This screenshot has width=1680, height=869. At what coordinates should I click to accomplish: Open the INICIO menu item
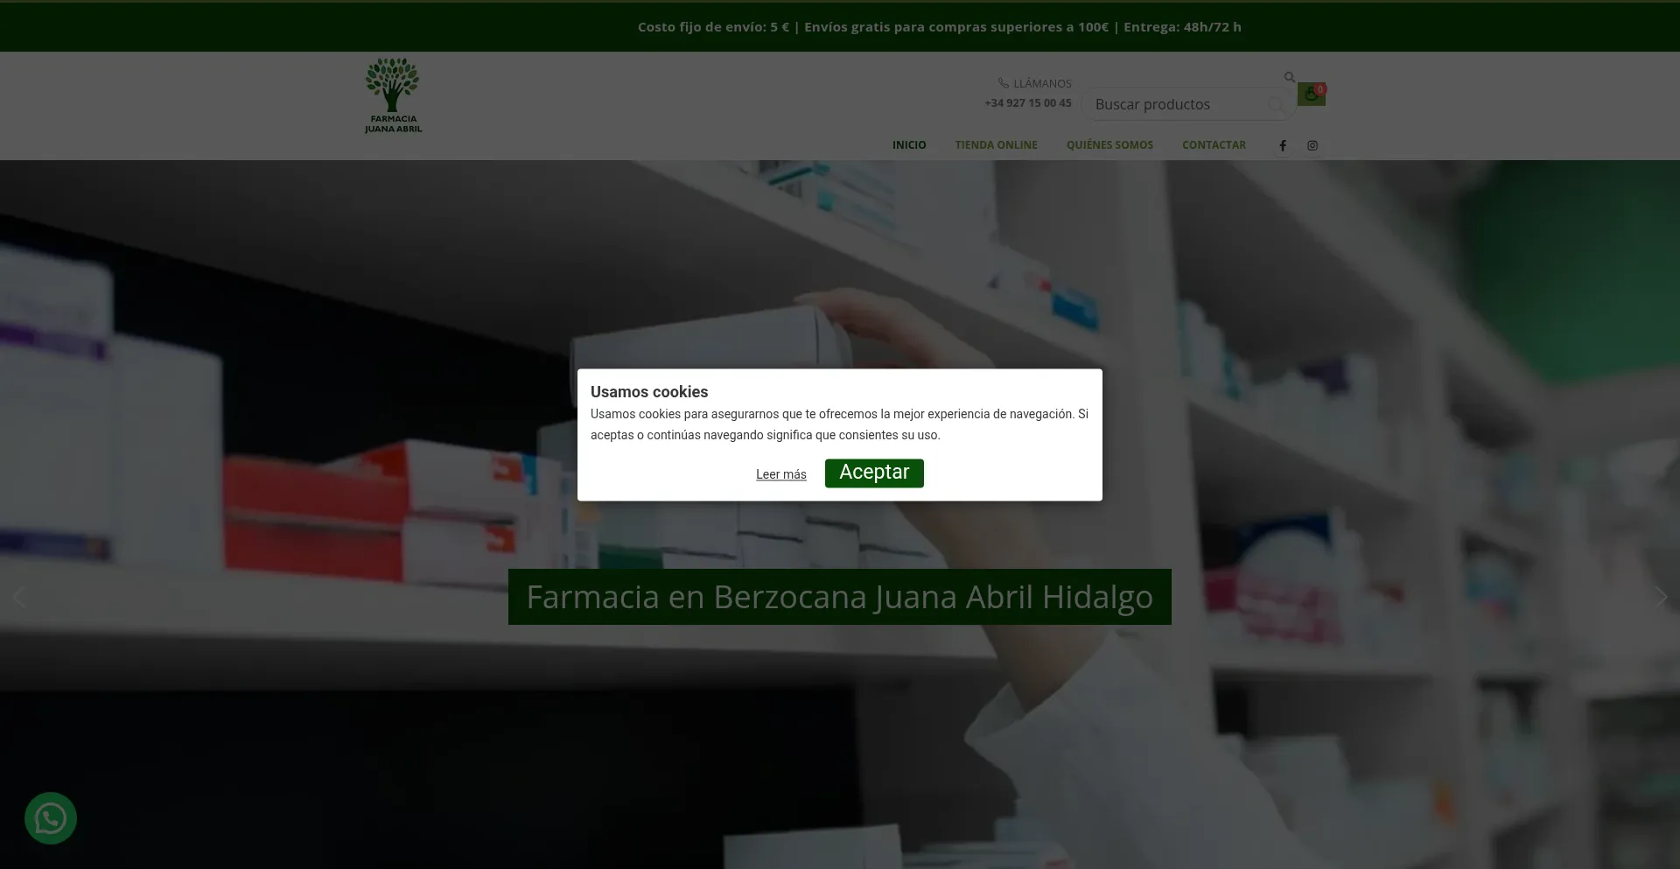point(909,145)
